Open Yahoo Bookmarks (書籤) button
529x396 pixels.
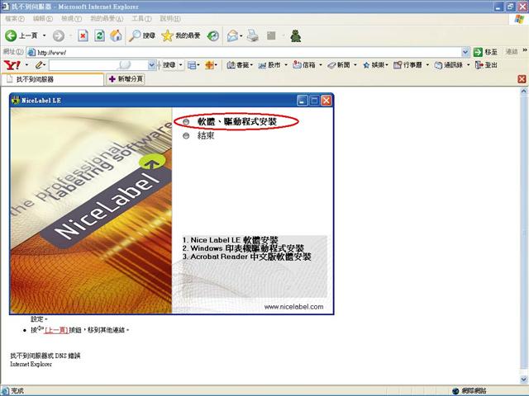(x=240, y=65)
